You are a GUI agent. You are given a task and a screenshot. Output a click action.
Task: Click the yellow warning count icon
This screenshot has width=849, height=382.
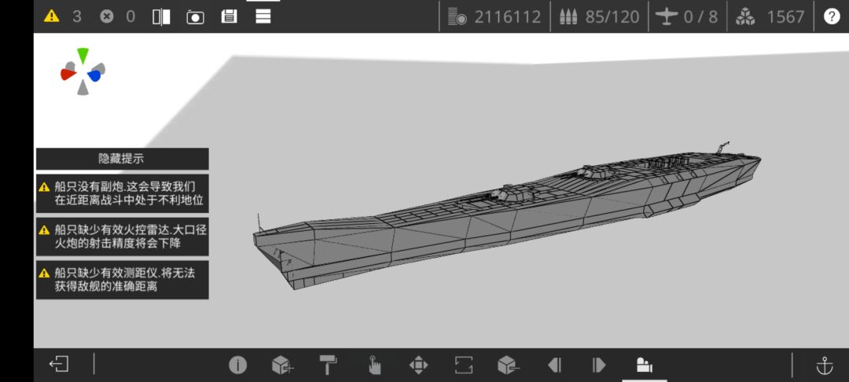click(x=51, y=17)
